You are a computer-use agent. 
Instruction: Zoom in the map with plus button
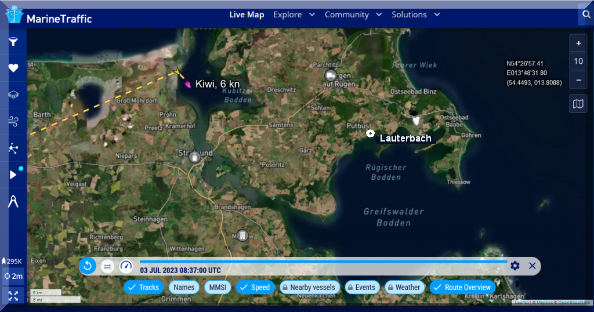pos(578,43)
